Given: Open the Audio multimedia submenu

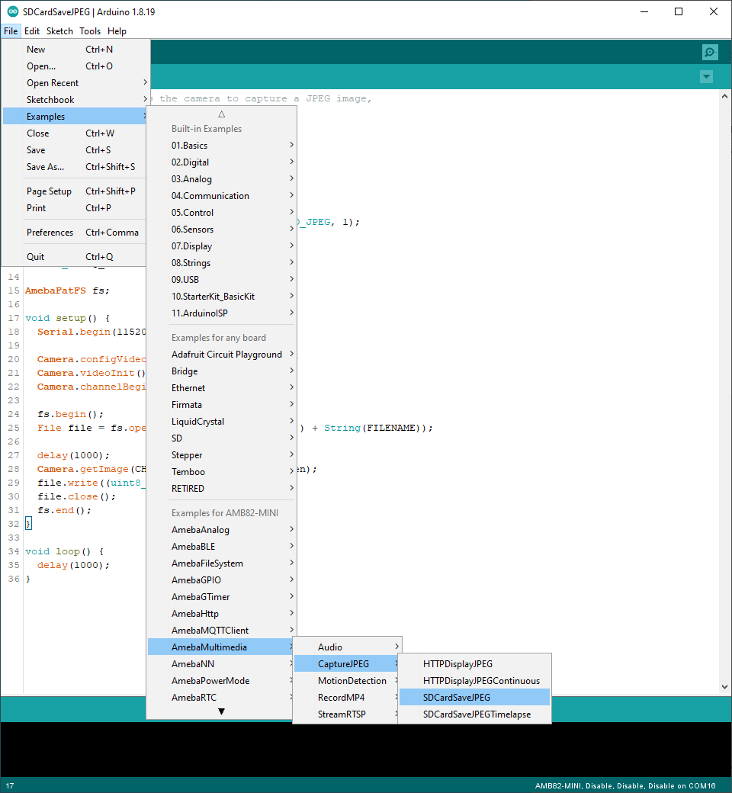Looking at the screenshot, I should tap(348, 647).
